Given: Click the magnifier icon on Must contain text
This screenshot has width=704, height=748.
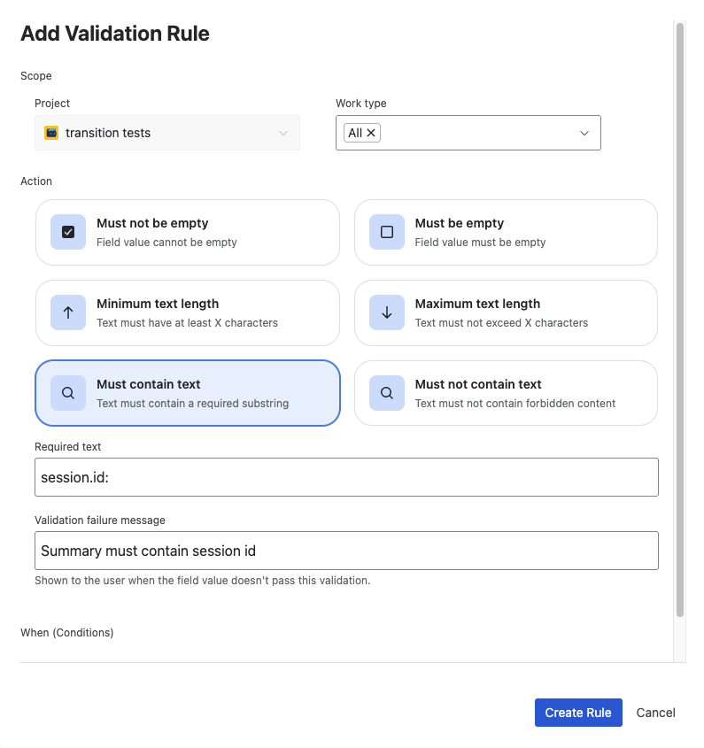Looking at the screenshot, I should tap(68, 392).
